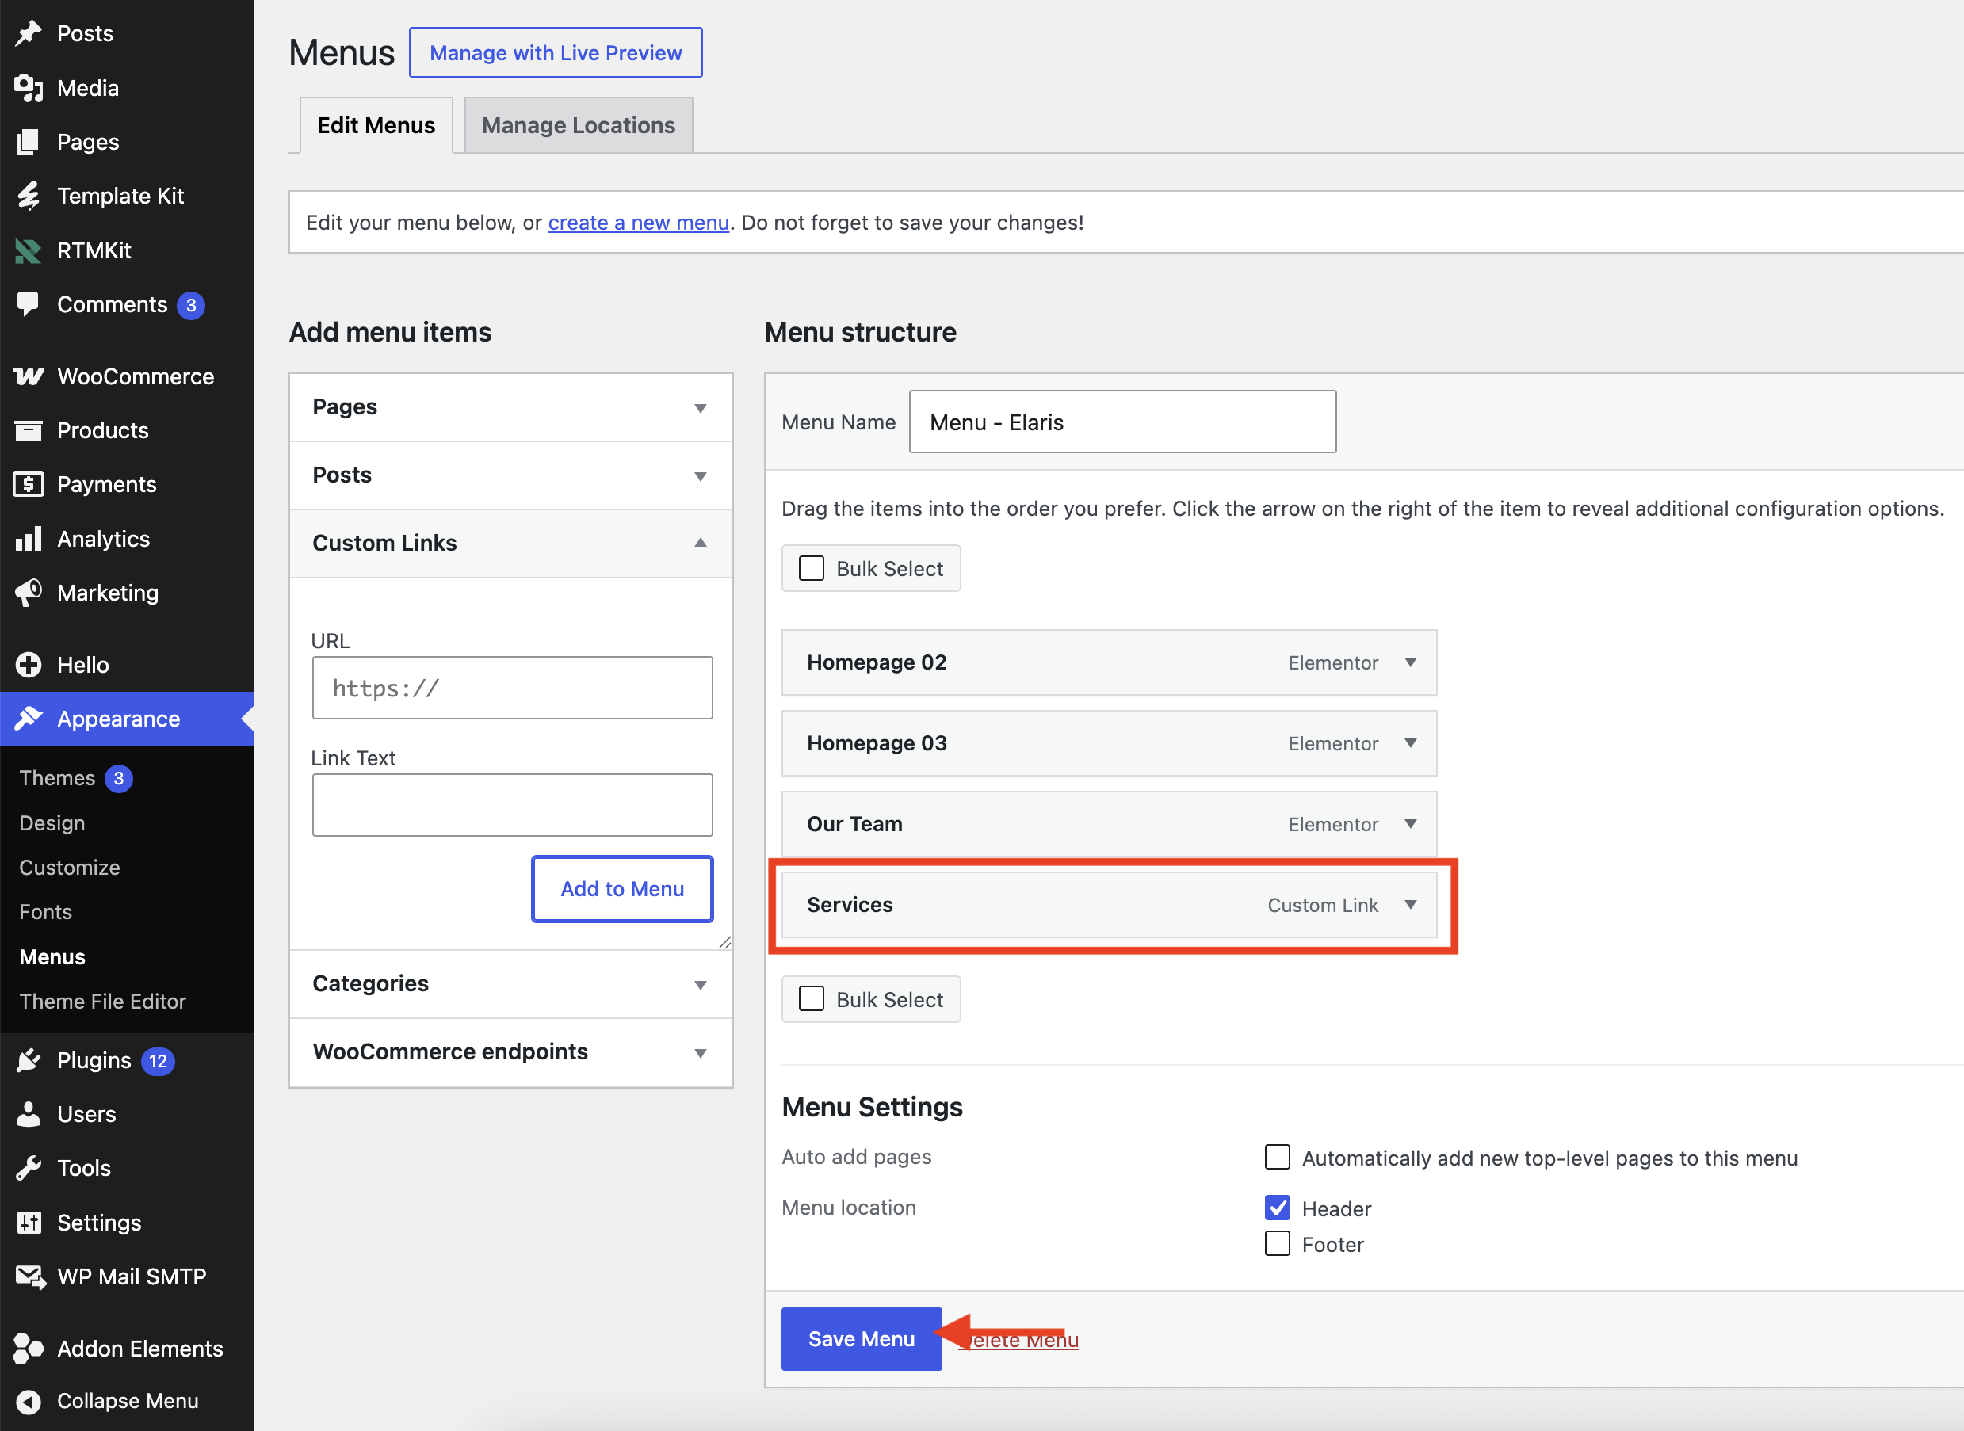The width and height of the screenshot is (1964, 1431).
Task: Click the Addon Elements icon
Action: point(29,1349)
